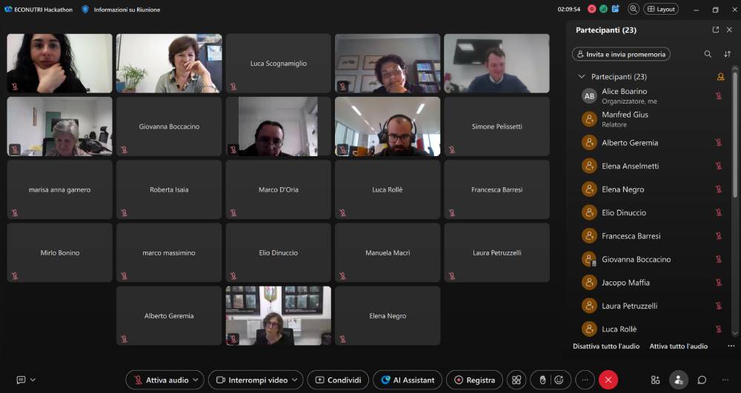Click the red recording indicator icon

point(592,9)
